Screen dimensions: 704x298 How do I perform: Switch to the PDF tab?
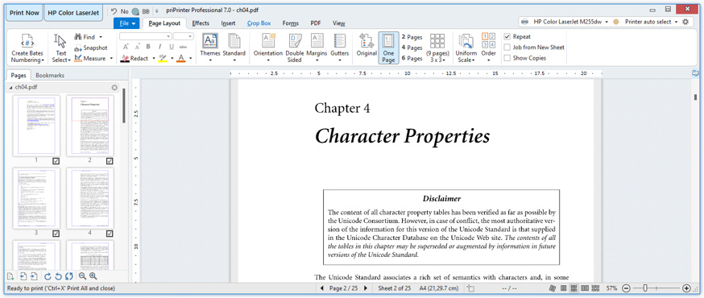tap(316, 23)
